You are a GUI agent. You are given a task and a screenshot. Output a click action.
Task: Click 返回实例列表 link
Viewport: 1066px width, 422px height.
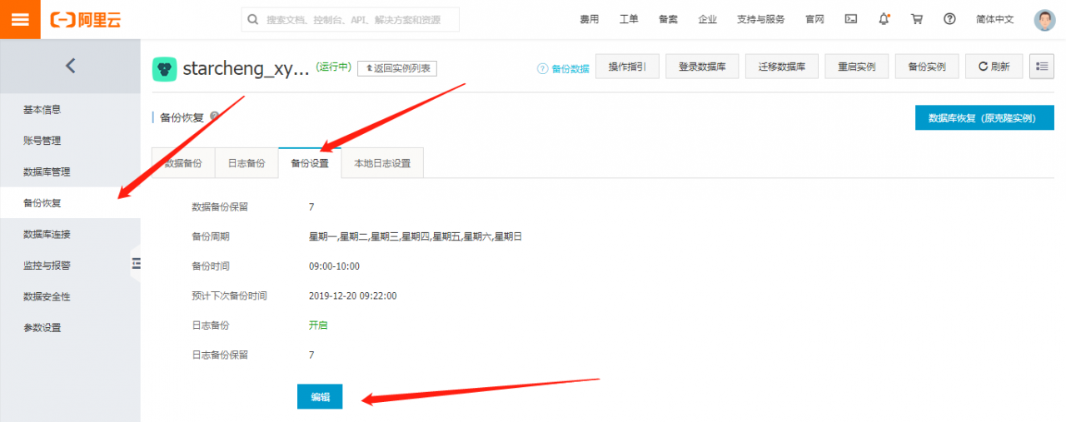pos(397,68)
